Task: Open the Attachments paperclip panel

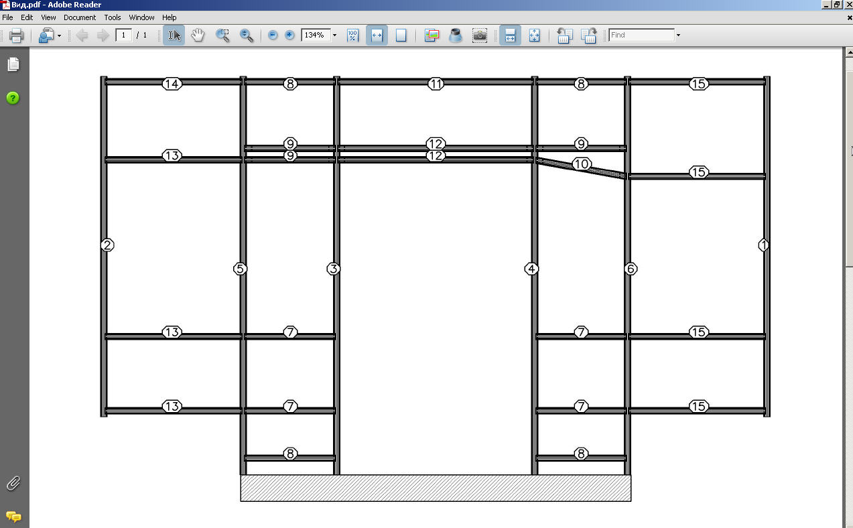Action: [13, 483]
